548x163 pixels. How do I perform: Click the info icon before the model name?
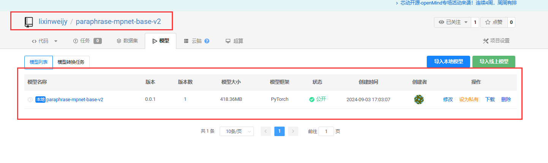[x=30, y=100]
